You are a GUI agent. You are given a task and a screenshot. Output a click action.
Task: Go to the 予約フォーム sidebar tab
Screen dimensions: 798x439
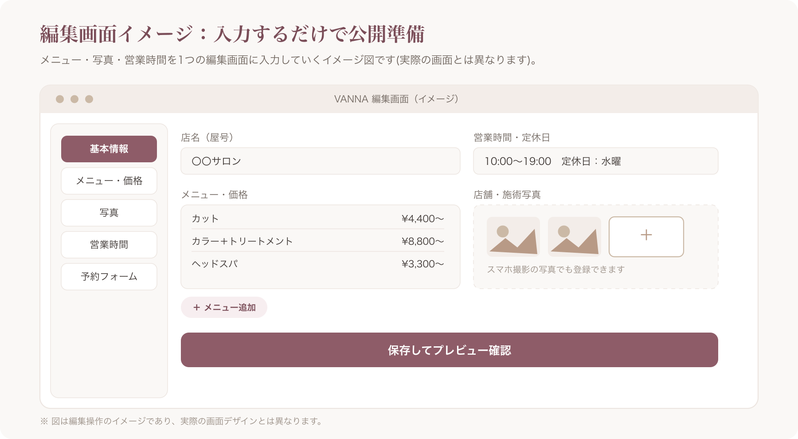[109, 277]
